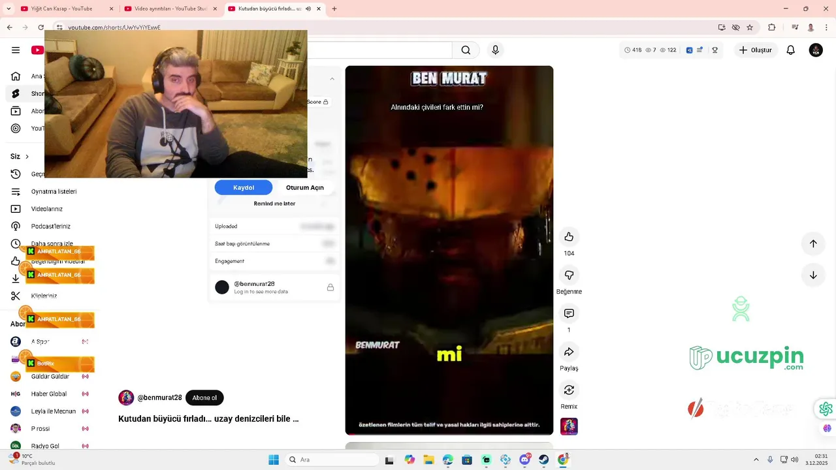Open Podcast'leriniz in sidebar
This screenshot has height=470, width=836.
pos(51,227)
